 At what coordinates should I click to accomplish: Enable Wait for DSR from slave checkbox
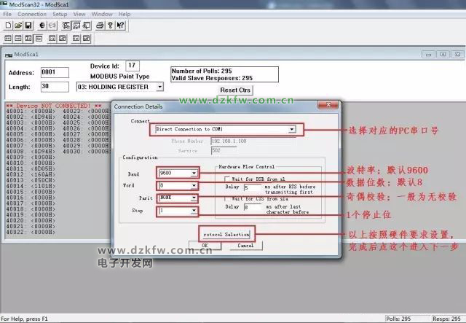tap(228, 179)
